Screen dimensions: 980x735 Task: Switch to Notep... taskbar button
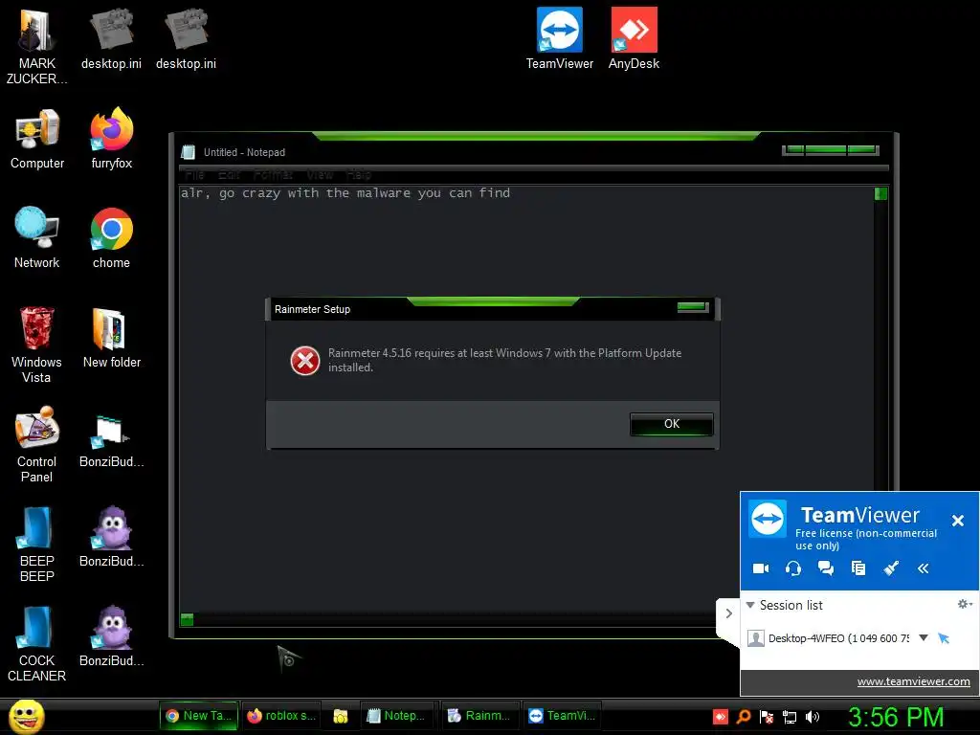coord(397,716)
